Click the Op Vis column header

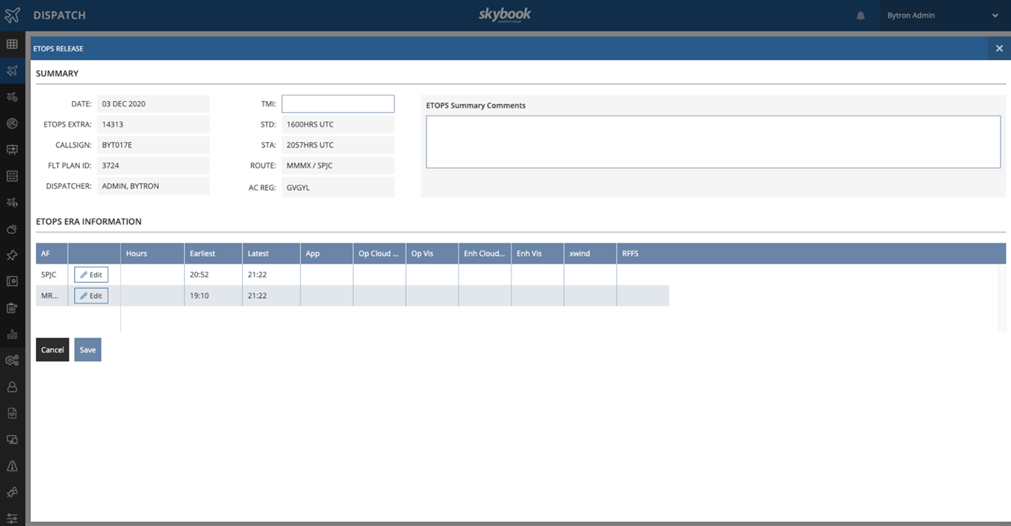click(432, 253)
